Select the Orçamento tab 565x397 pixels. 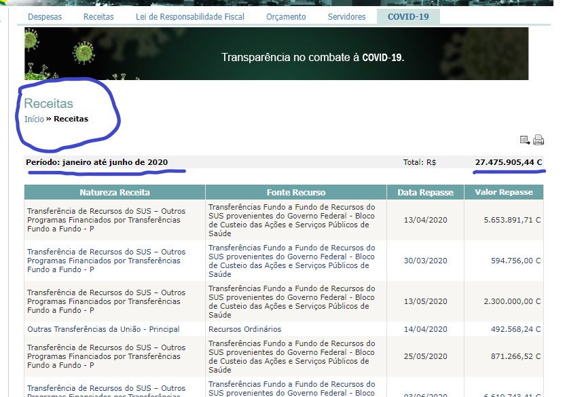click(x=286, y=17)
